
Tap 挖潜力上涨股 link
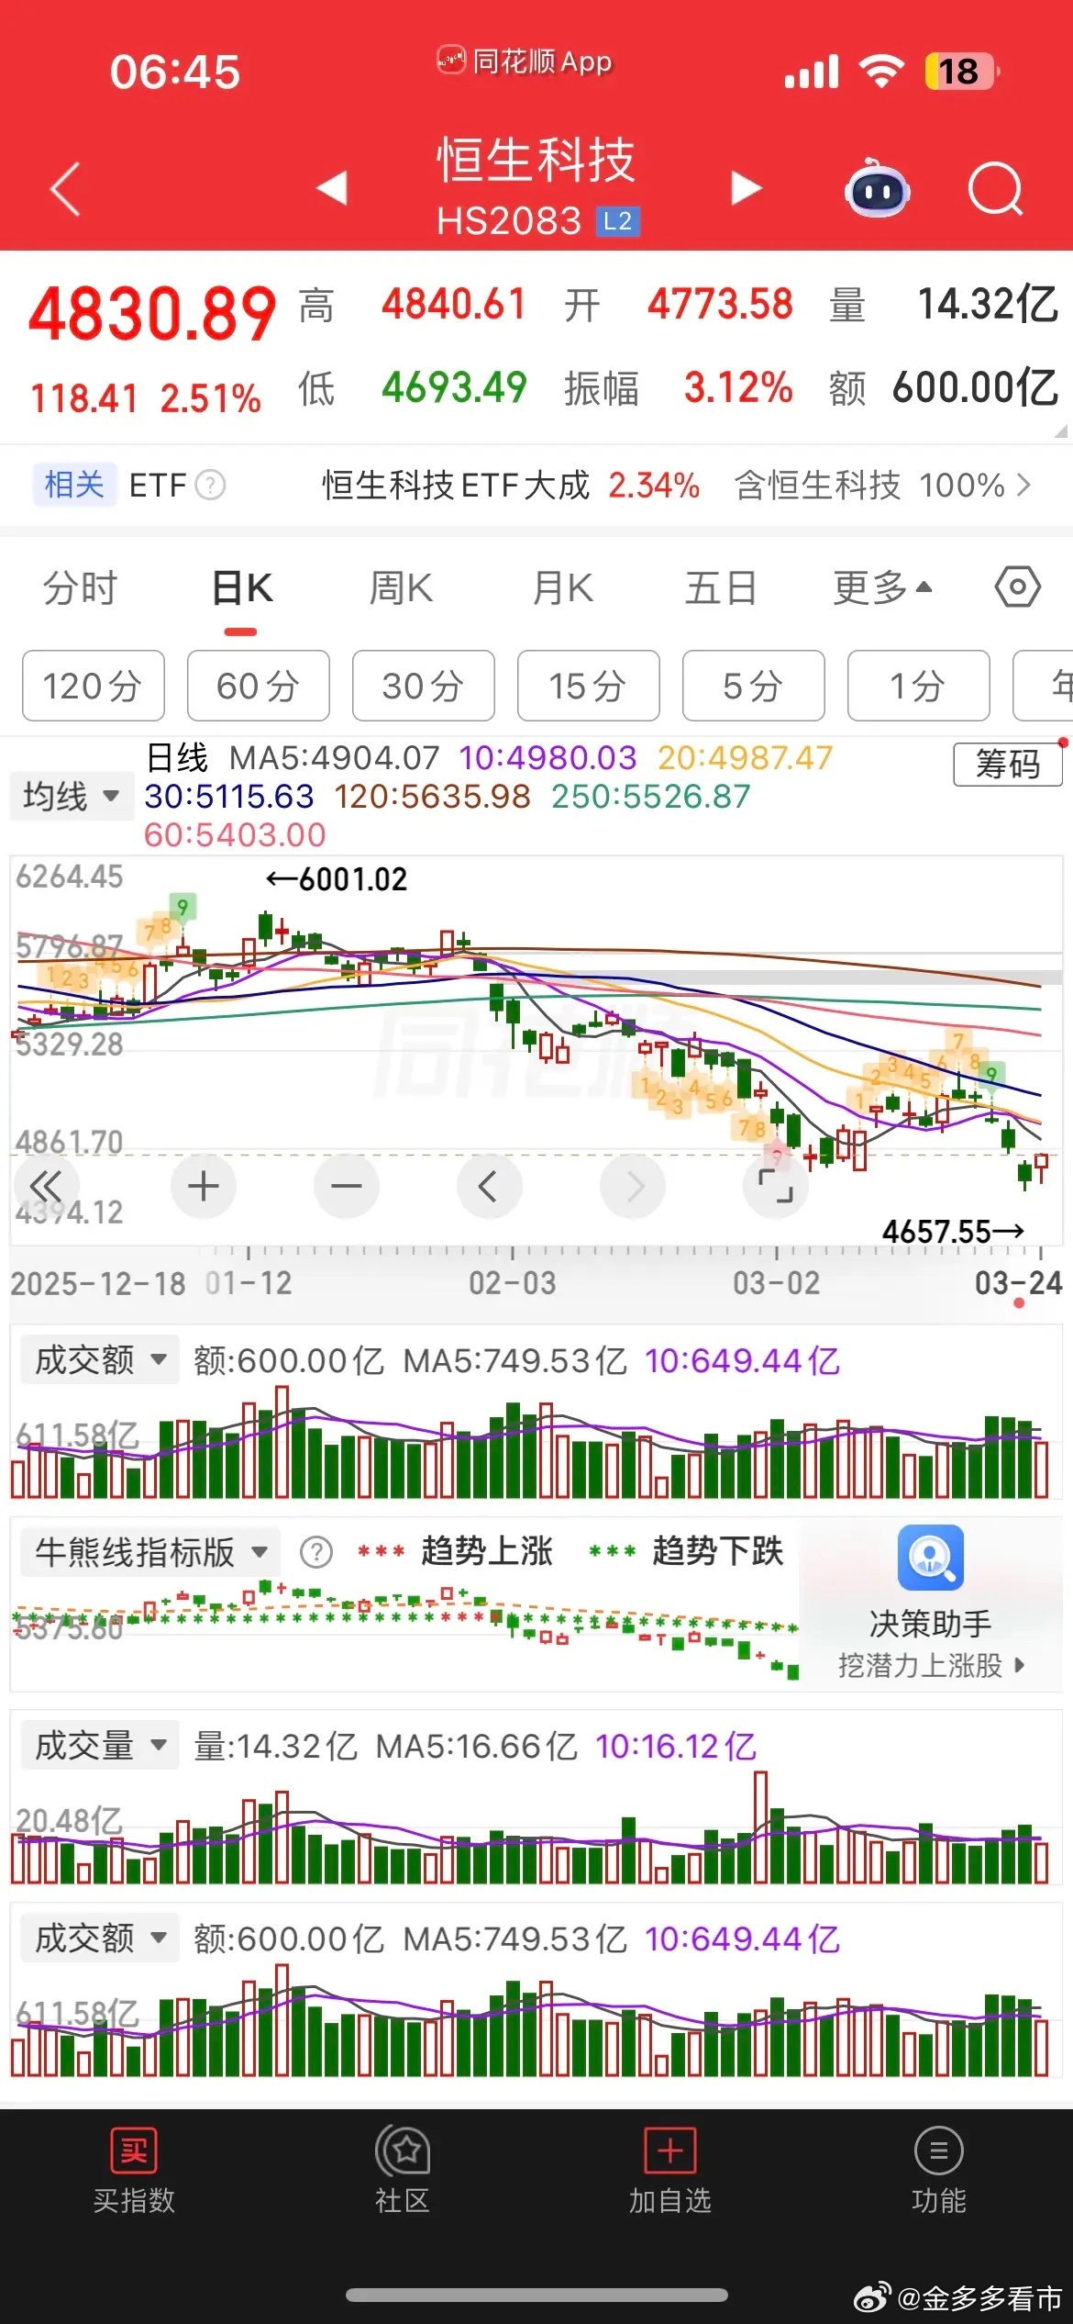(931, 1666)
